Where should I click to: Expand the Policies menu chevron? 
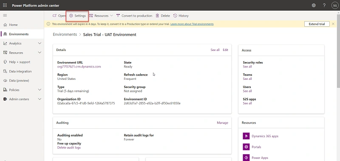(40, 90)
